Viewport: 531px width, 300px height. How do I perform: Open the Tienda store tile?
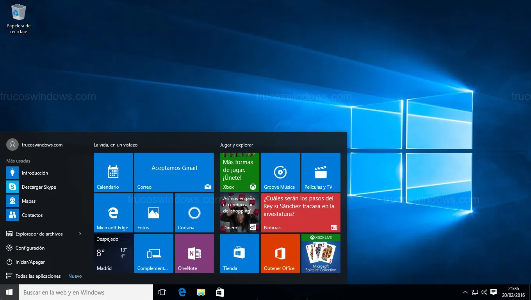pos(239,254)
